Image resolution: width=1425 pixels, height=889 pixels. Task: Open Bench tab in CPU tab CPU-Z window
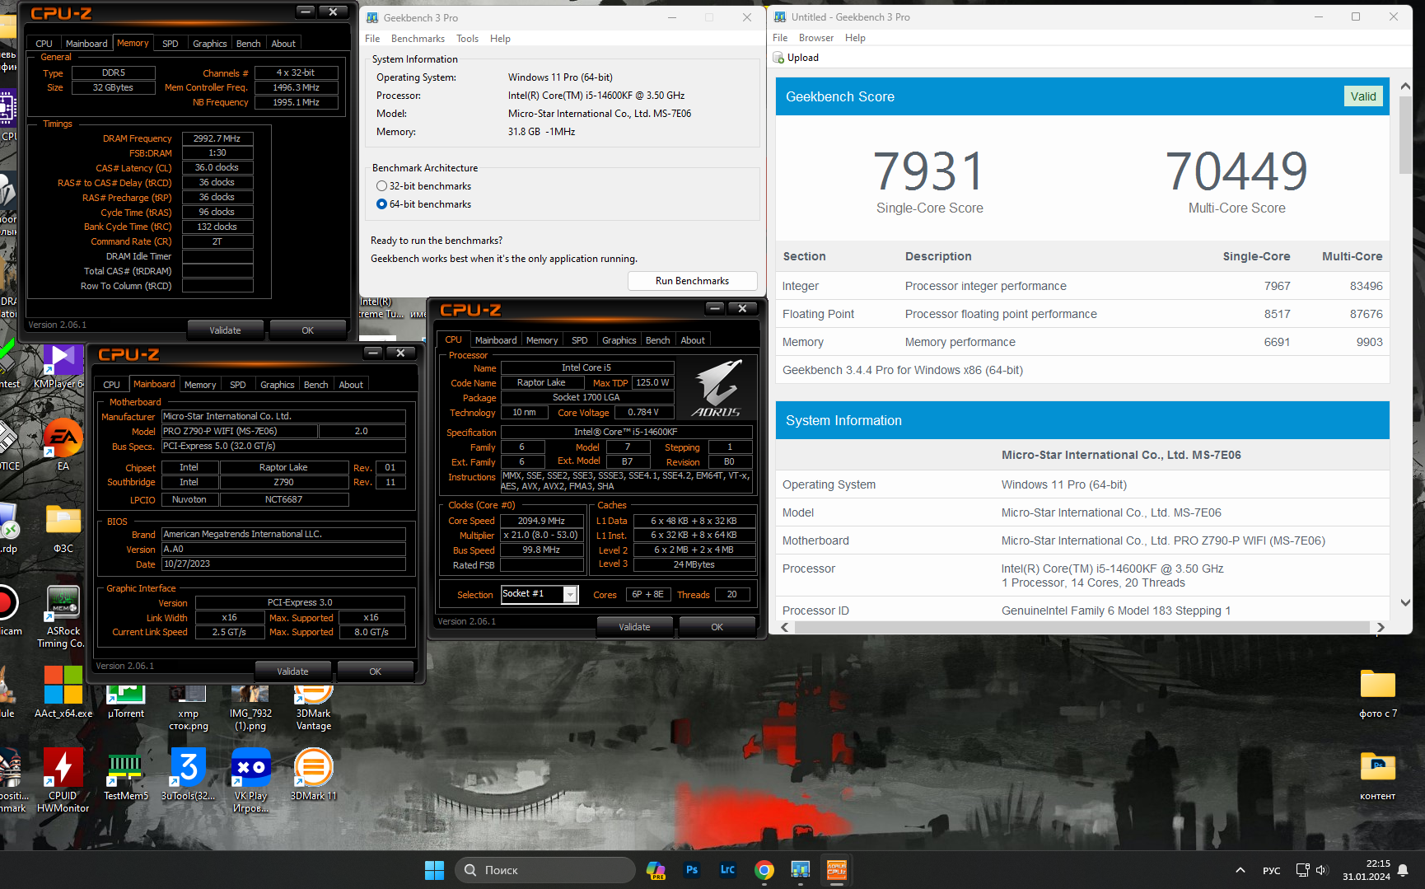click(x=657, y=340)
